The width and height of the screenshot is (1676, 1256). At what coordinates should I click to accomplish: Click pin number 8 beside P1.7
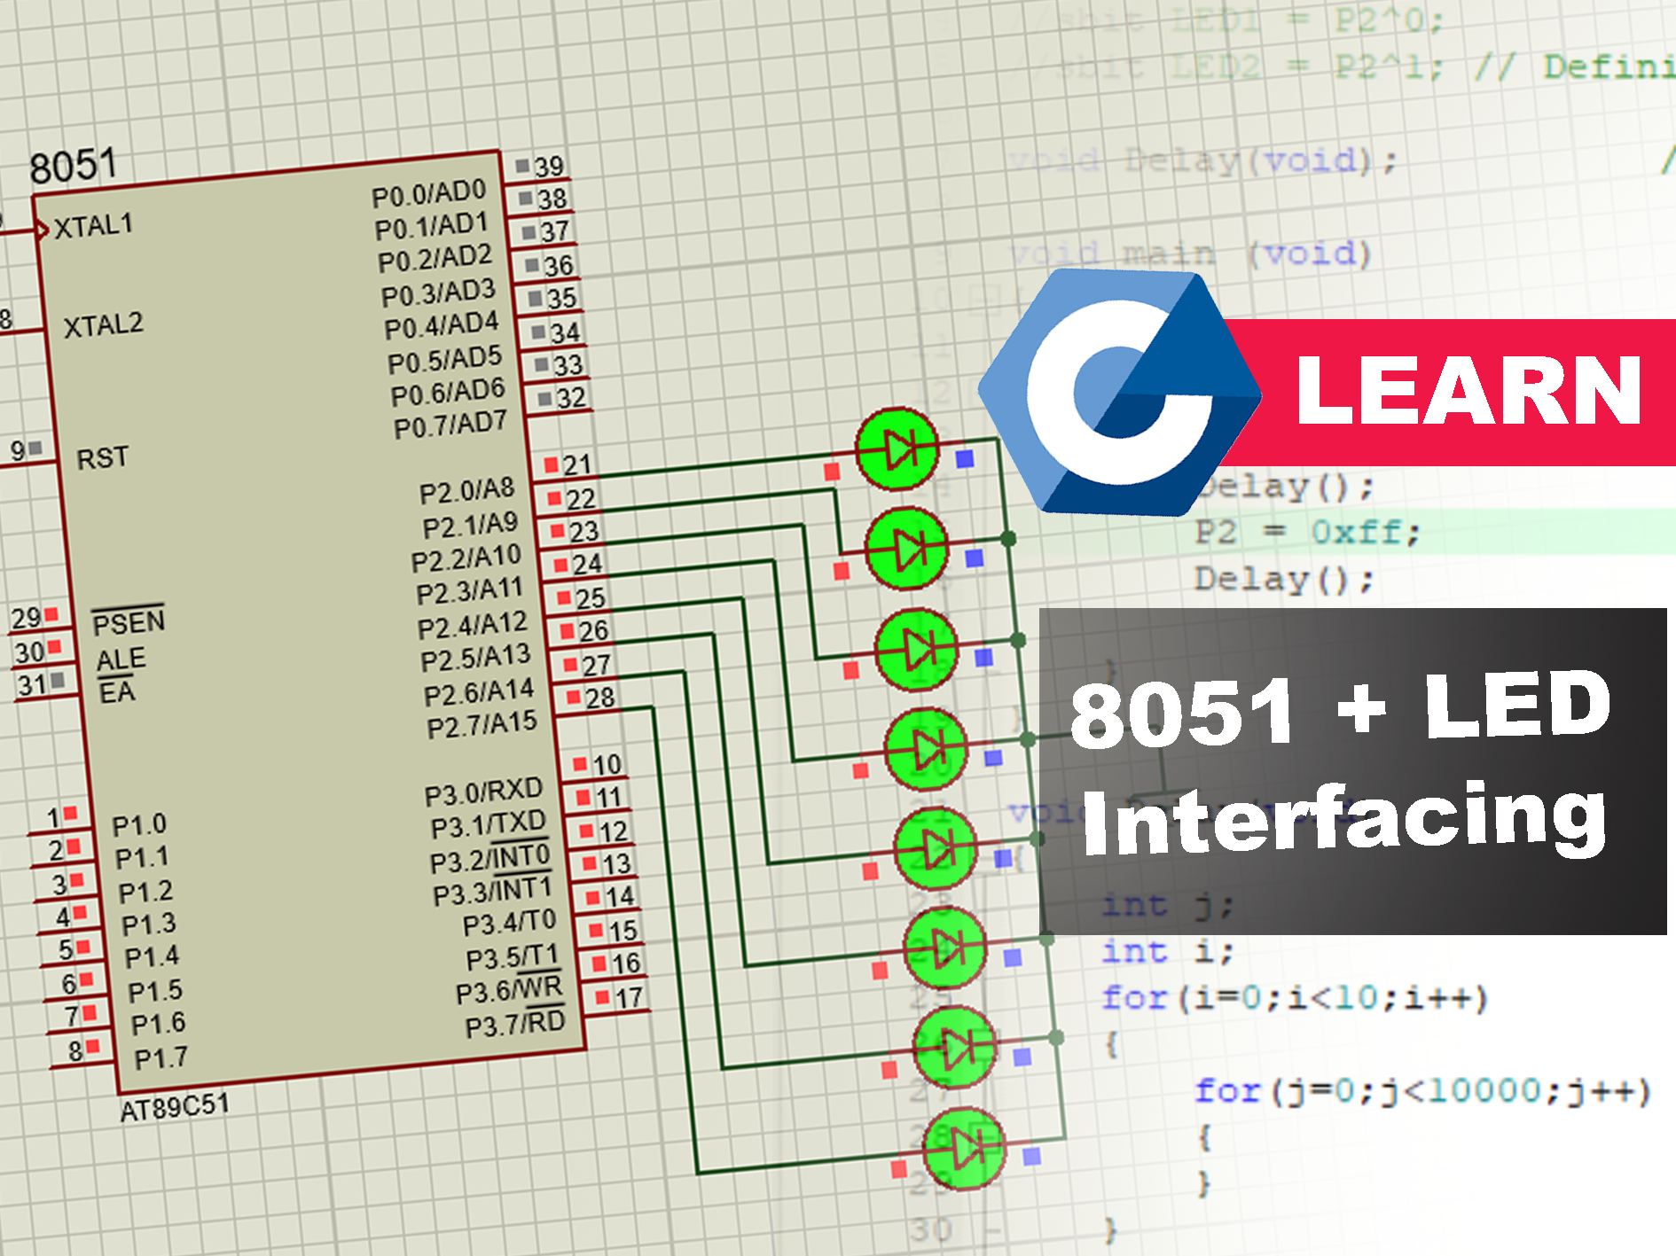84,1050
